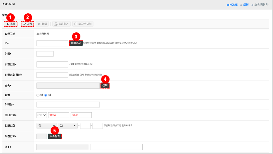The image size is (273, 154).
Task: Open the 집 phone type dropdown
Action: (x=47, y=126)
